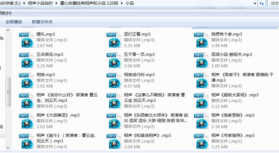Click the 全部播放 toolbar button

14,22
